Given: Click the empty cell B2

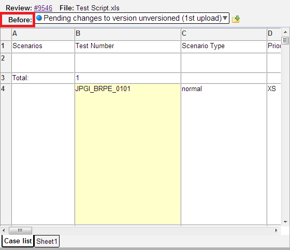Looking at the screenshot, I should (x=127, y=63).
